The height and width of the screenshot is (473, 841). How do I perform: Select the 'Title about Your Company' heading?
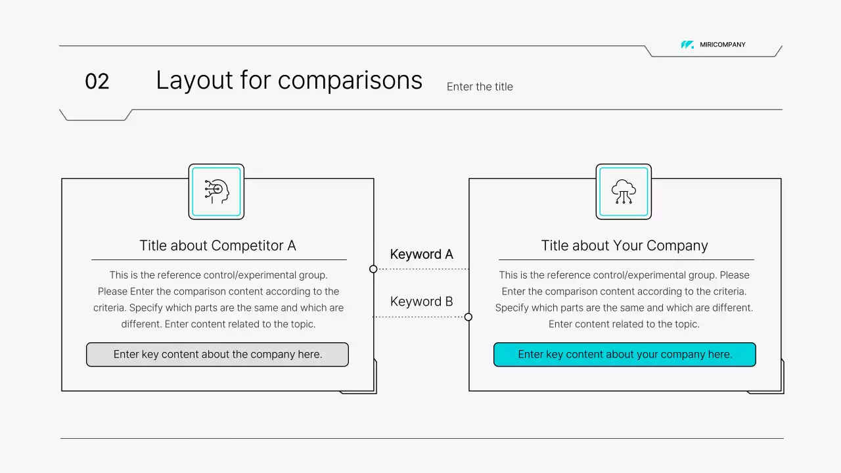(624, 246)
